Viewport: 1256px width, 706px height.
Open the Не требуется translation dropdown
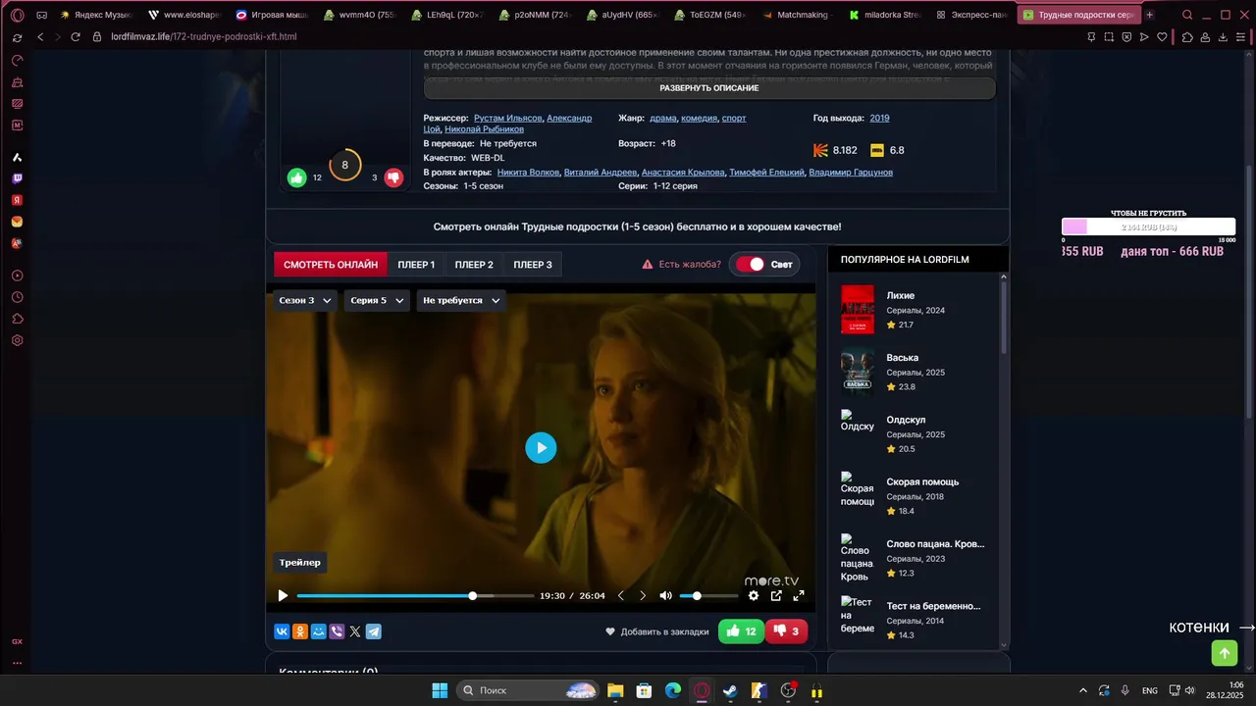[461, 300]
